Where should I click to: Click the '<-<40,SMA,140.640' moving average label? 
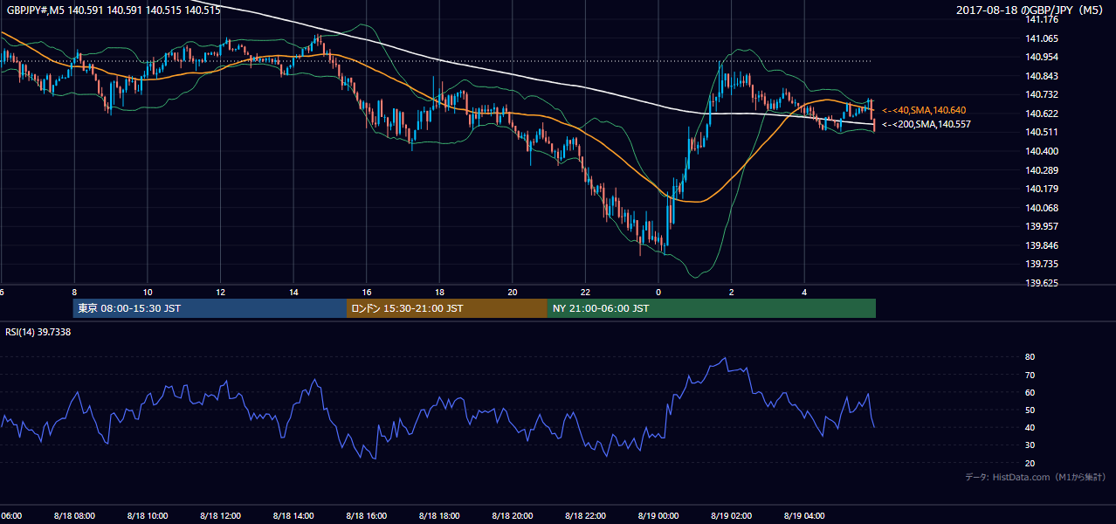point(924,110)
